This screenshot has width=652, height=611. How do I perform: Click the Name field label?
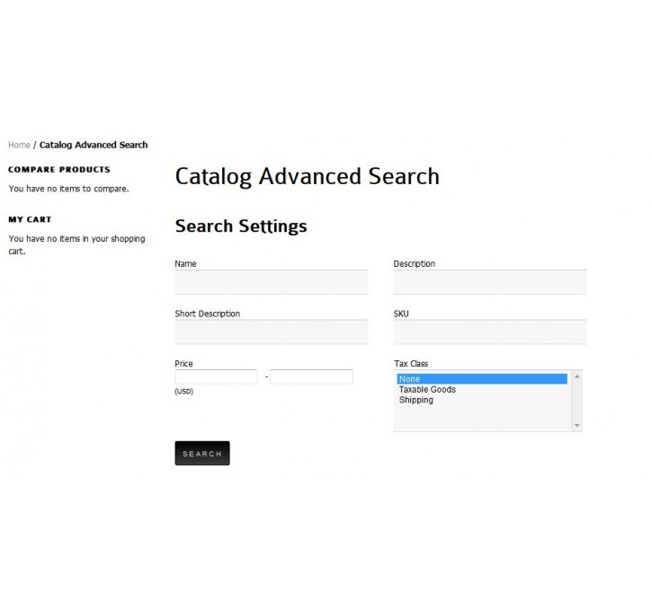[x=185, y=264]
